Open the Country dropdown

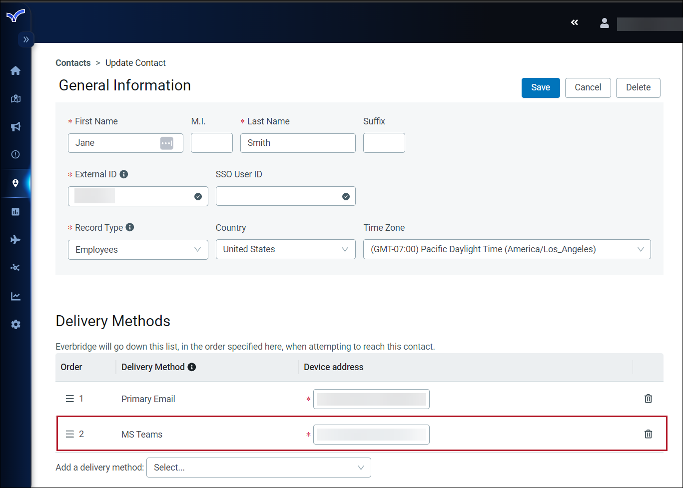[286, 249]
